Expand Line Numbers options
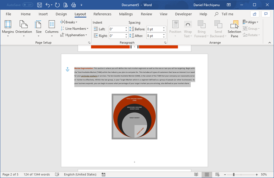274x178 pixels. [x=74, y=29]
